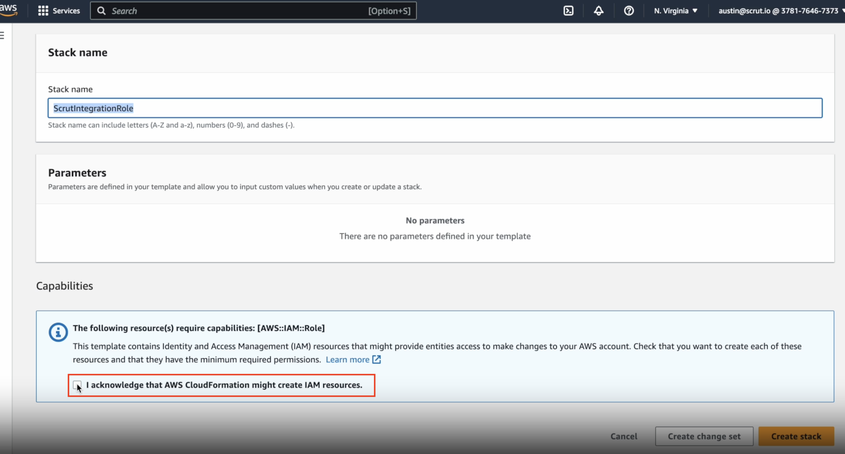Launch CloudShell terminal icon
The width and height of the screenshot is (845, 454).
pos(568,11)
